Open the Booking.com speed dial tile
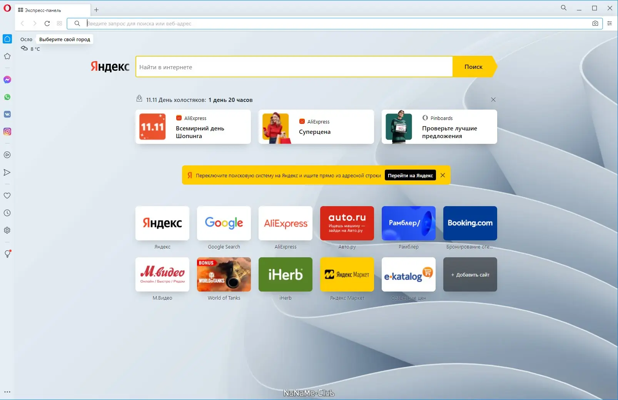 pyautogui.click(x=470, y=223)
